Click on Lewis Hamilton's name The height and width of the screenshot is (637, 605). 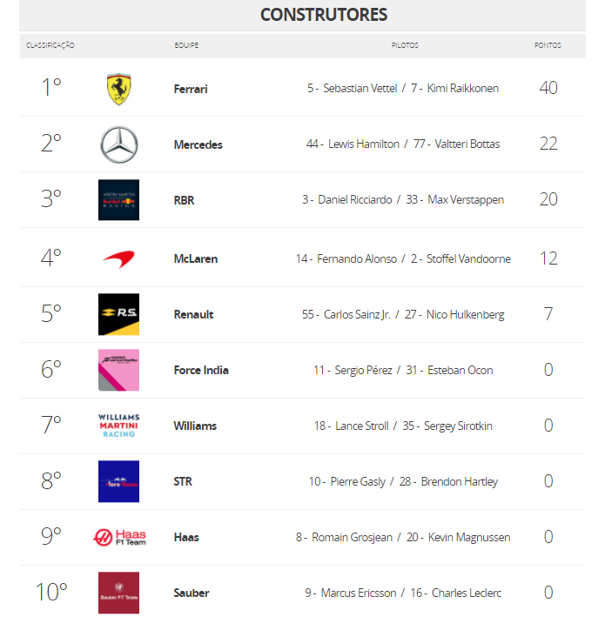pos(363,144)
